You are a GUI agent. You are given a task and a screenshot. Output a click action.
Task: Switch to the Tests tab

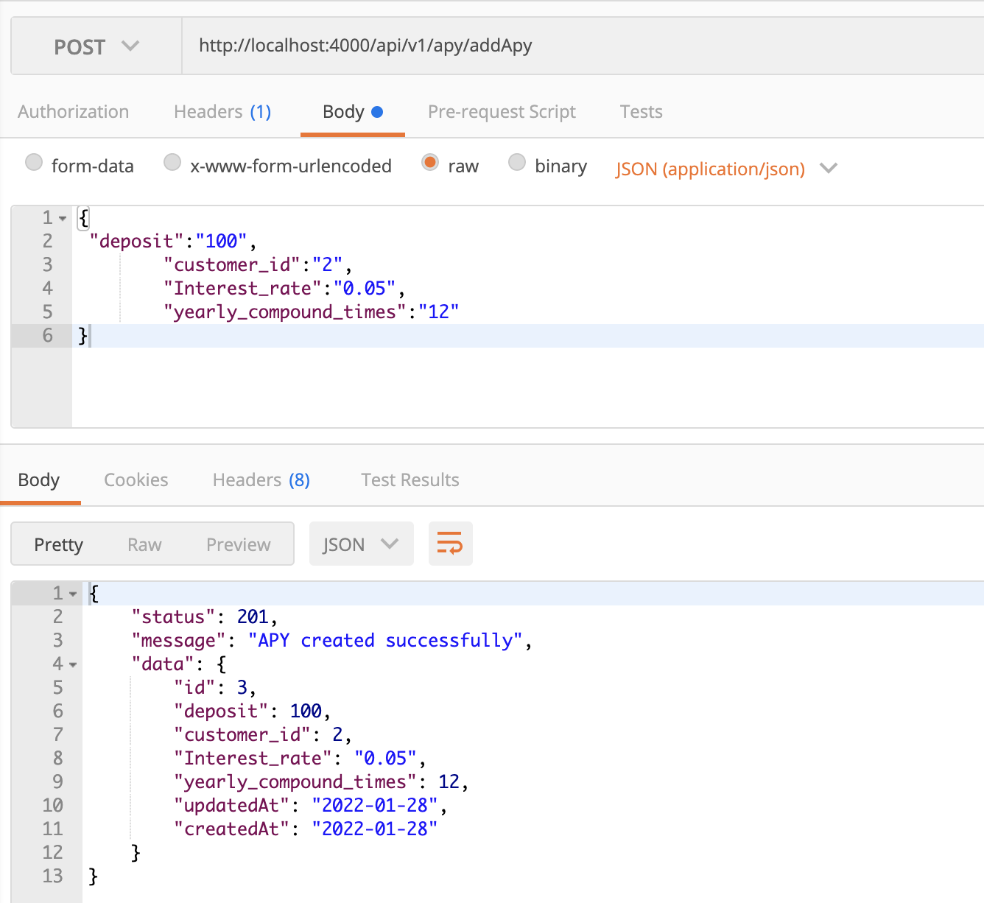pos(640,111)
